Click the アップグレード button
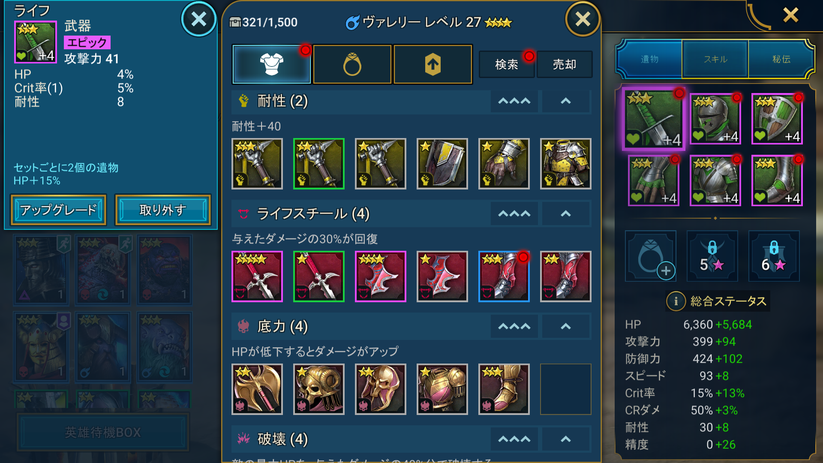823x463 pixels. click(x=58, y=210)
